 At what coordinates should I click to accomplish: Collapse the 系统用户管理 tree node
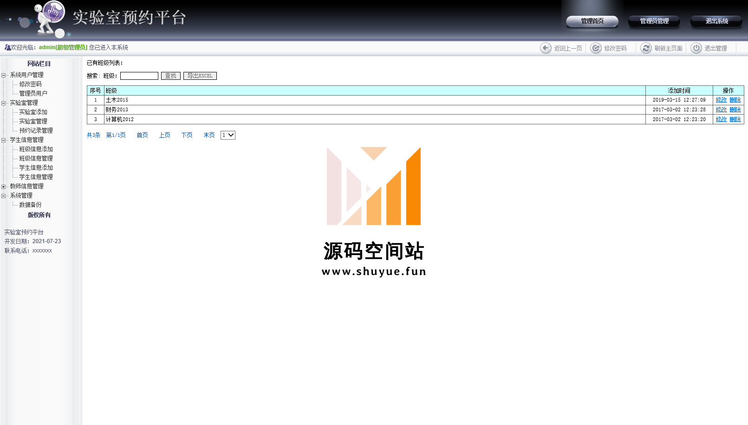click(4, 75)
